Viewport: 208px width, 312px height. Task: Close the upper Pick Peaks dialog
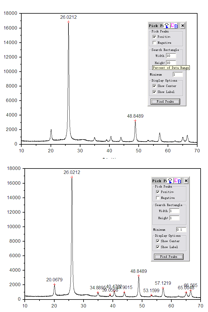point(182,26)
